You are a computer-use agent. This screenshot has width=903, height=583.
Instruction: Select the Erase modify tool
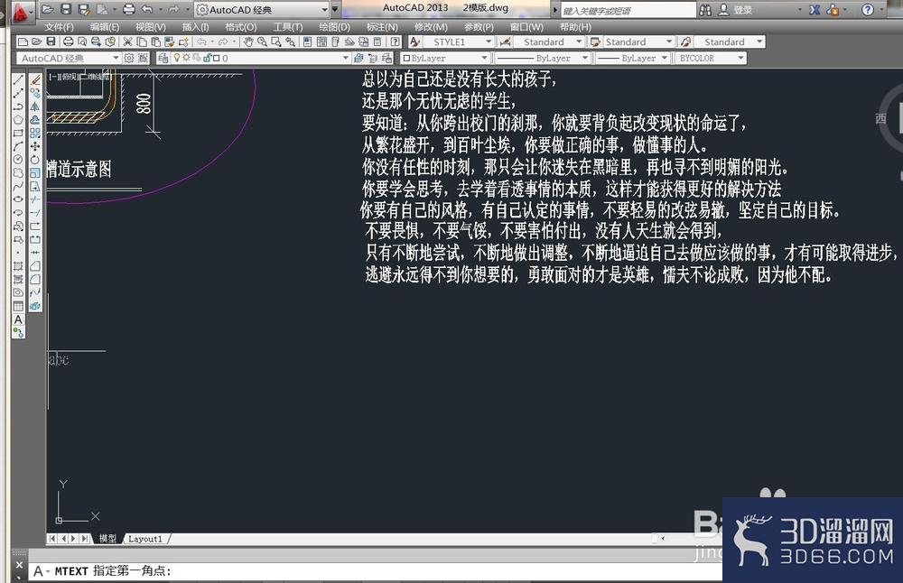tap(35, 80)
